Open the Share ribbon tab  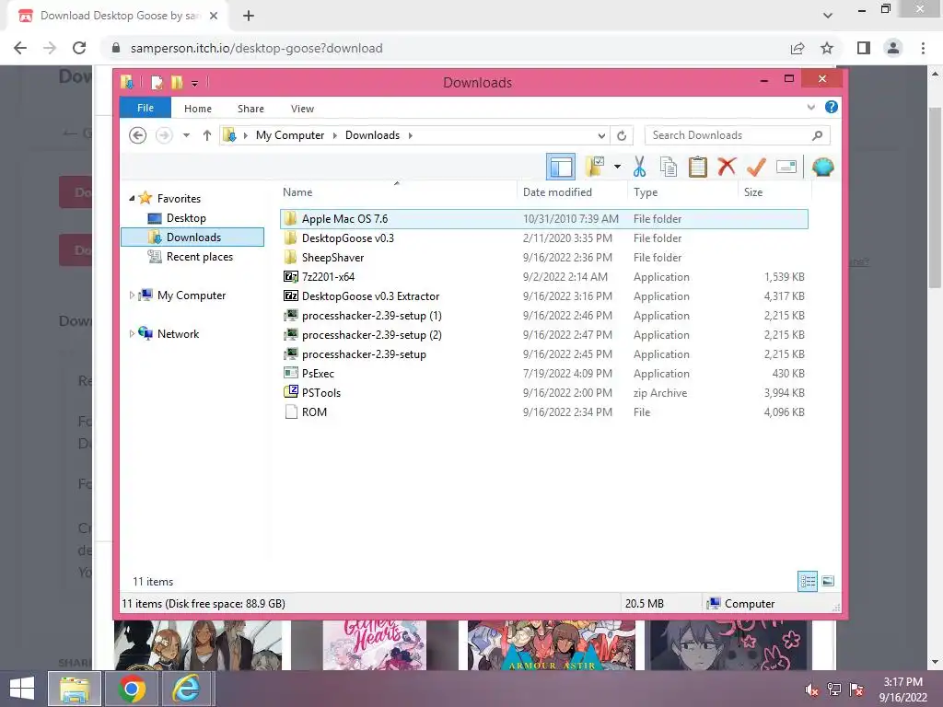click(x=250, y=109)
